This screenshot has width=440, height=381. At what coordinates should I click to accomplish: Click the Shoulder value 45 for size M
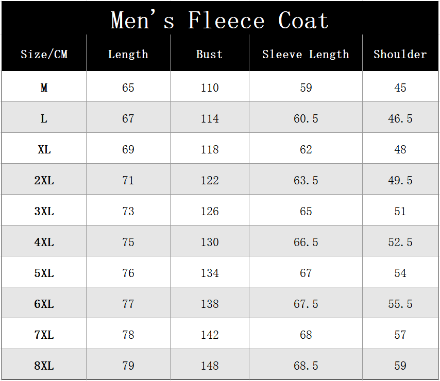[400, 88]
